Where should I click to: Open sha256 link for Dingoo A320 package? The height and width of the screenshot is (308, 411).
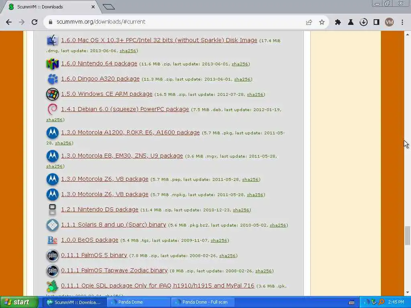tap(242, 79)
